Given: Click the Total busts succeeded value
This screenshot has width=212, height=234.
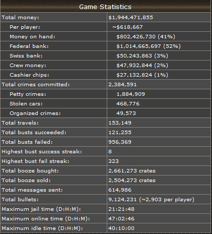Looking at the screenshot, I should click(120, 133).
